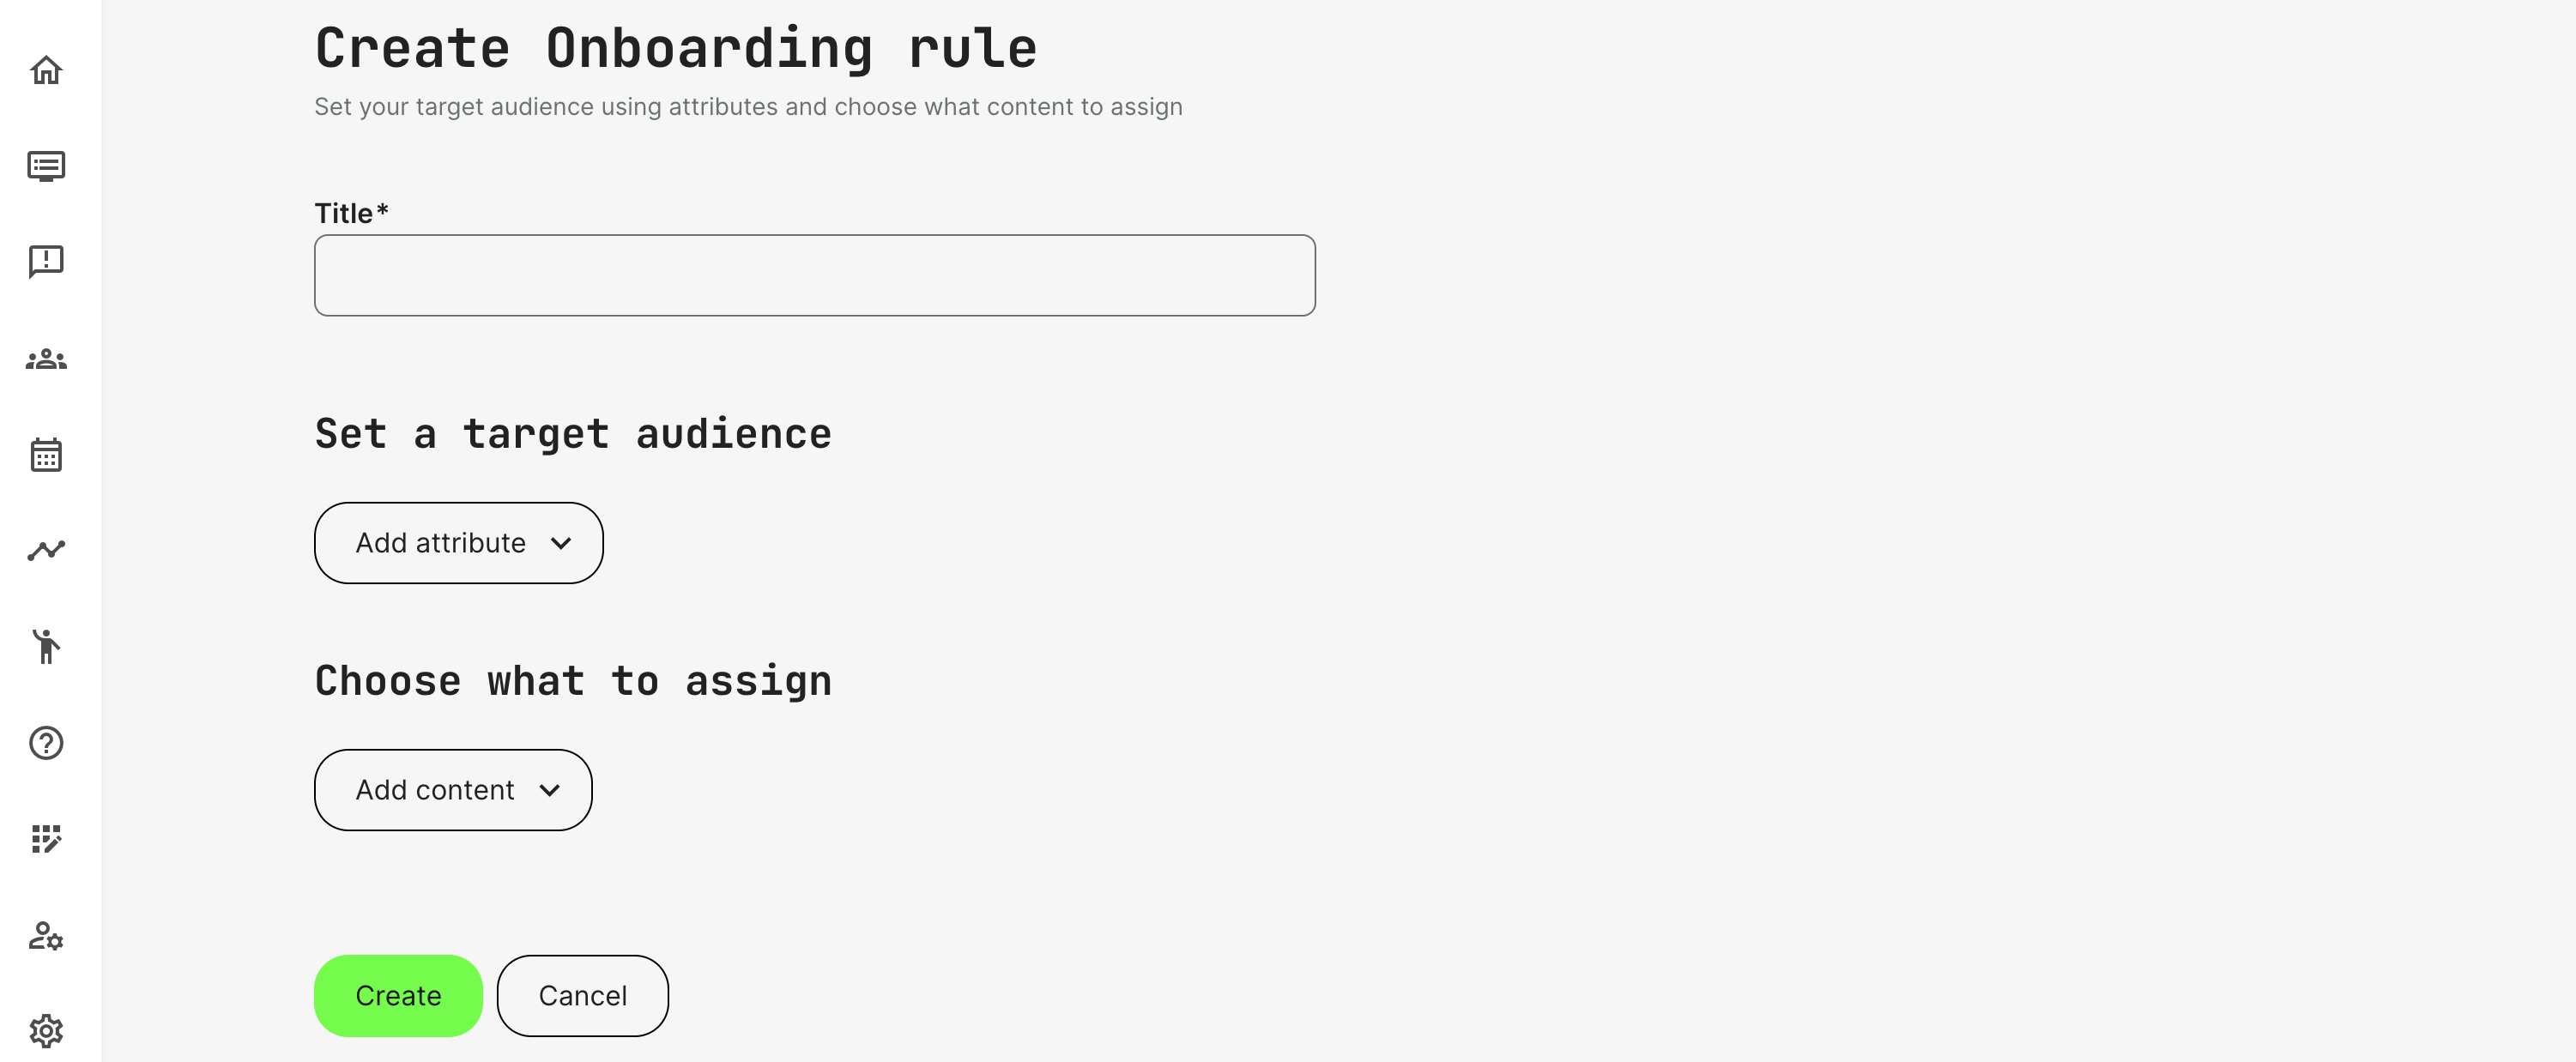Viewport: 2576px width, 1062px height.
Task: Focus the Title input field
Action: click(814, 276)
